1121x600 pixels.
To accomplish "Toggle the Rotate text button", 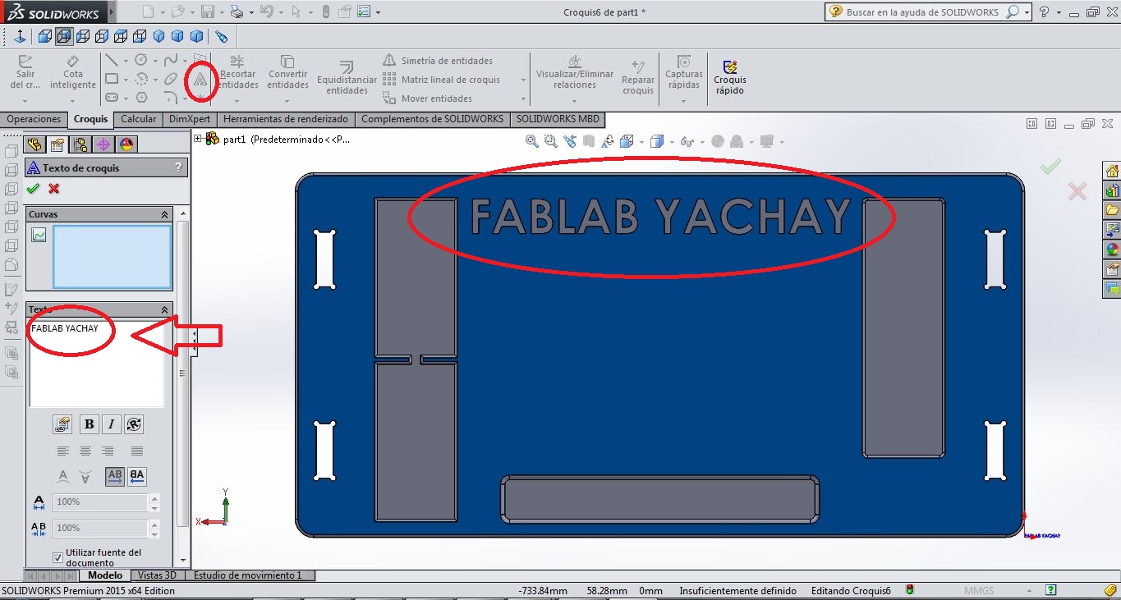I will (135, 424).
